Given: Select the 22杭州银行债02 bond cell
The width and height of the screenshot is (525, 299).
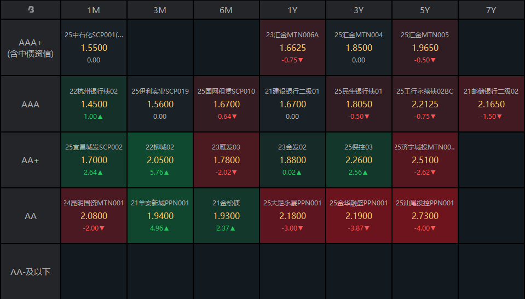Looking at the screenshot, I should pyautogui.click(x=94, y=104).
